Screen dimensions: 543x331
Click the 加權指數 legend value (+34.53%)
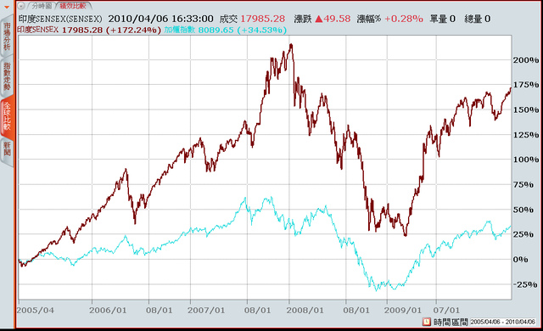click(x=262, y=30)
